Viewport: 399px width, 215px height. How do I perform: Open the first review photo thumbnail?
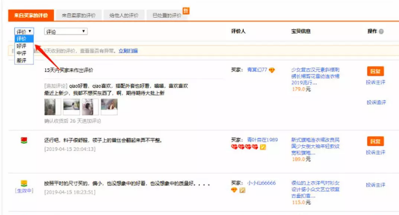(x=53, y=107)
